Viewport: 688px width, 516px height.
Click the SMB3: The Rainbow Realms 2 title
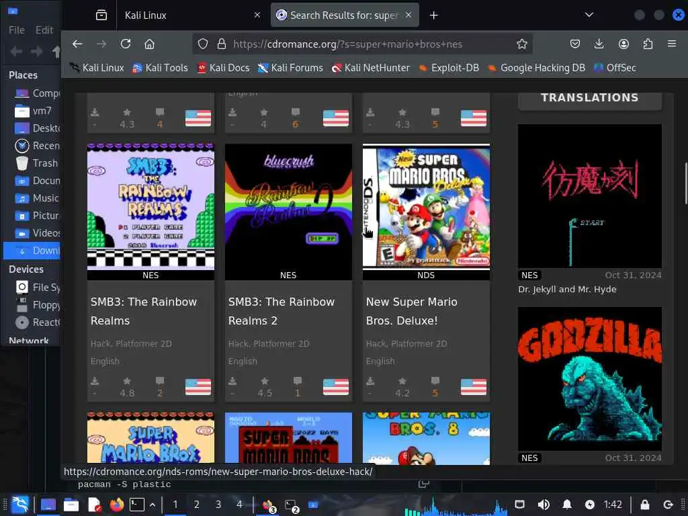coord(282,311)
